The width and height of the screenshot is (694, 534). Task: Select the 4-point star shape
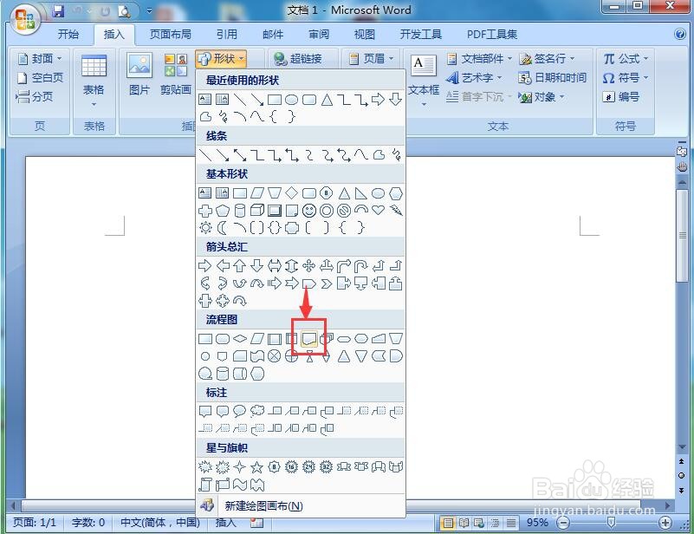239,466
